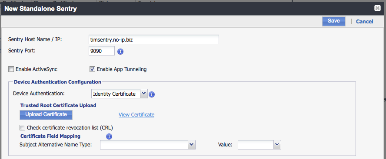Screen dimensions: 386x159
Task: Click the Certificate Field Mapping info icon
Action: 109,136
